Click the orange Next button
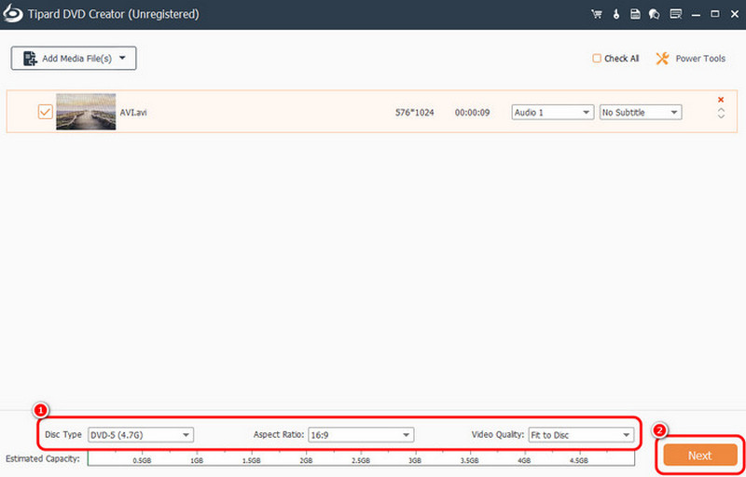 point(700,456)
